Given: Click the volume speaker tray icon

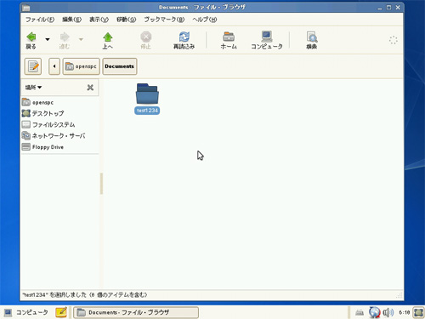Looking at the screenshot, I should click(388, 312).
